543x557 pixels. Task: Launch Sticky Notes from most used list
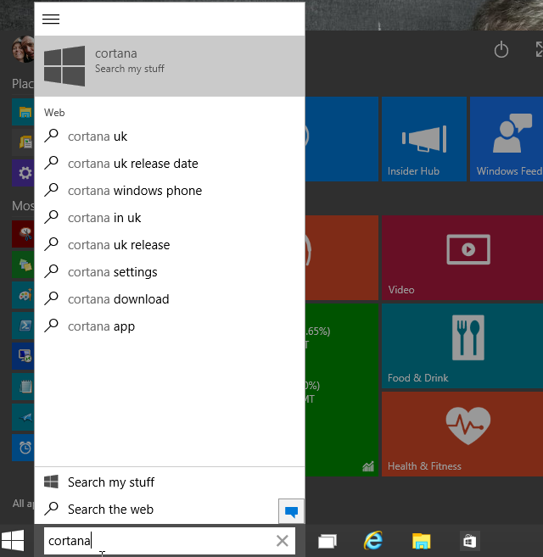[x=23, y=265]
